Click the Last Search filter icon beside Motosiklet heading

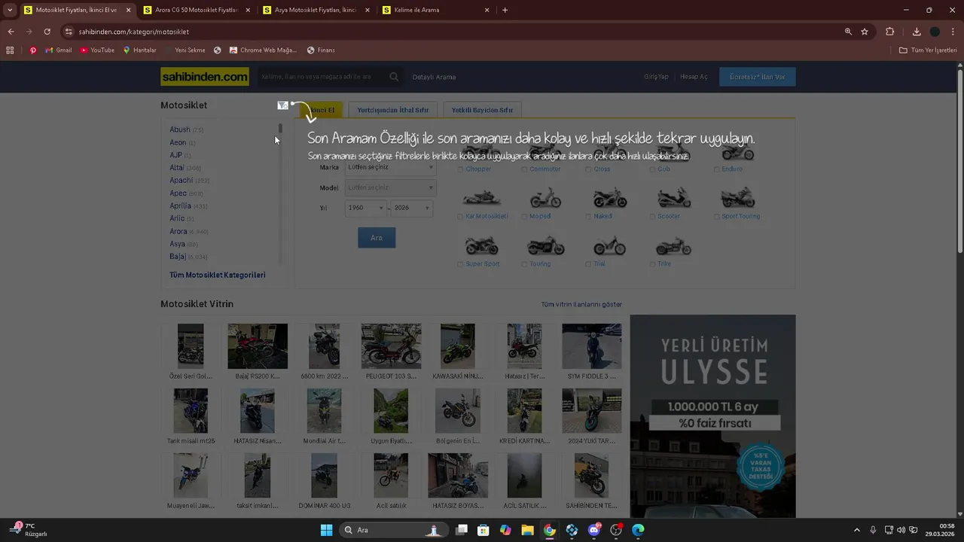pyautogui.click(x=282, y=105)
